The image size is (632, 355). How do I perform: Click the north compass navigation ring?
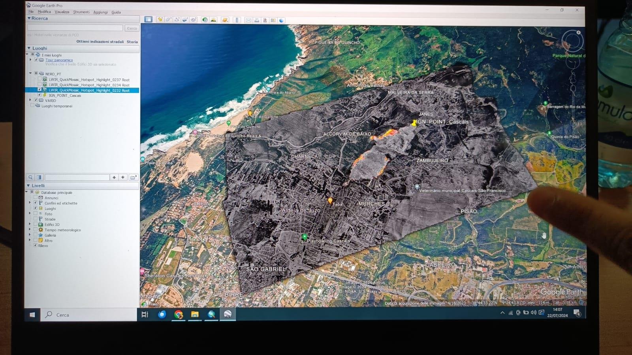(x=572, y=40)
